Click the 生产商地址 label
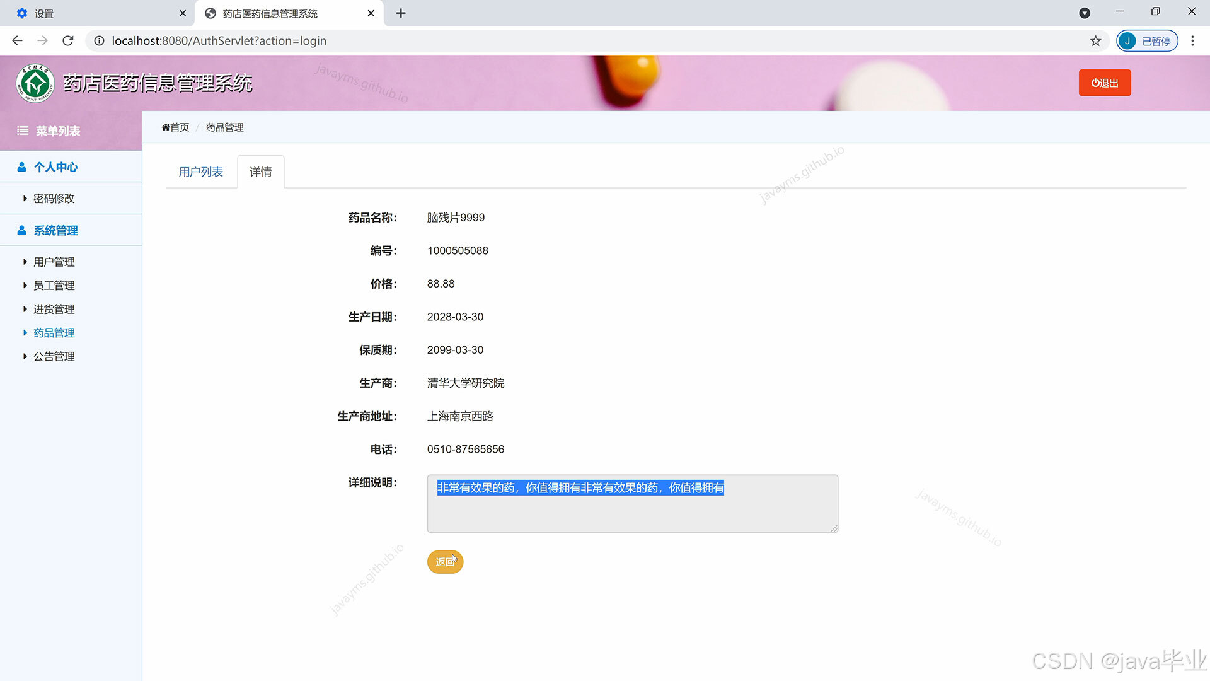 point(367,416)
